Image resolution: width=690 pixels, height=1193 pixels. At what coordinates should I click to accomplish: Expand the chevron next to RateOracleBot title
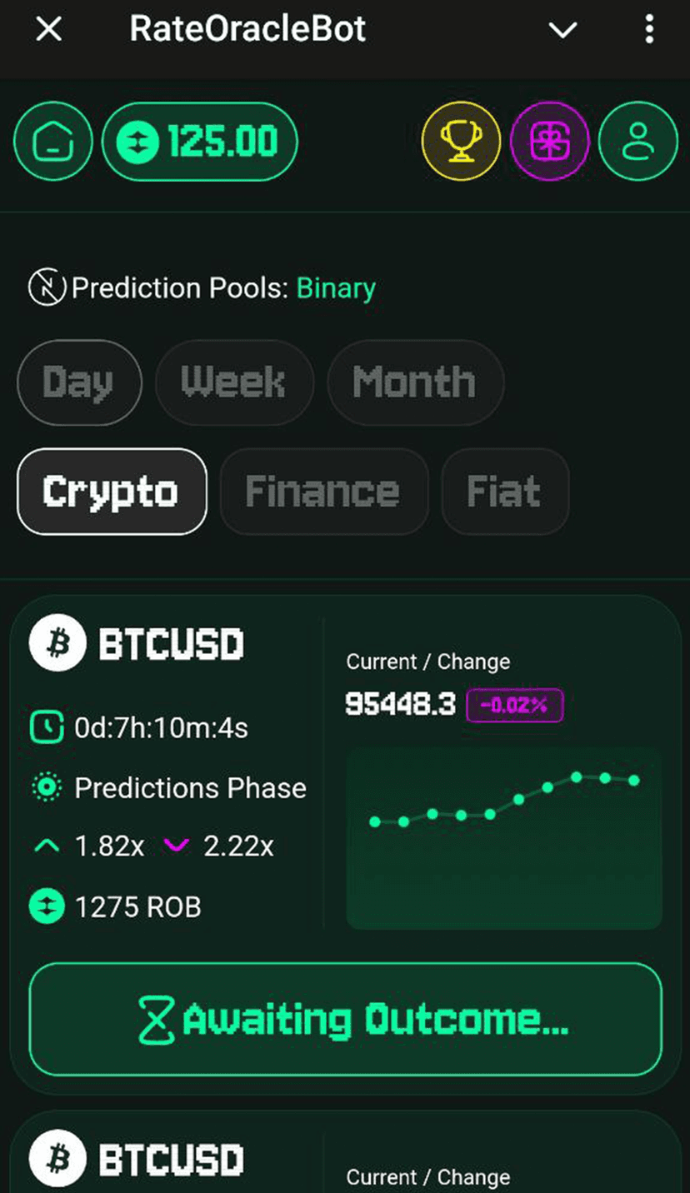pos(562,31)
